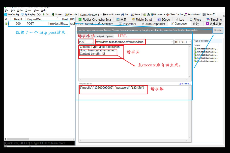
Task: Toggle the Log Requests checkbox
Action: (194, 41)
